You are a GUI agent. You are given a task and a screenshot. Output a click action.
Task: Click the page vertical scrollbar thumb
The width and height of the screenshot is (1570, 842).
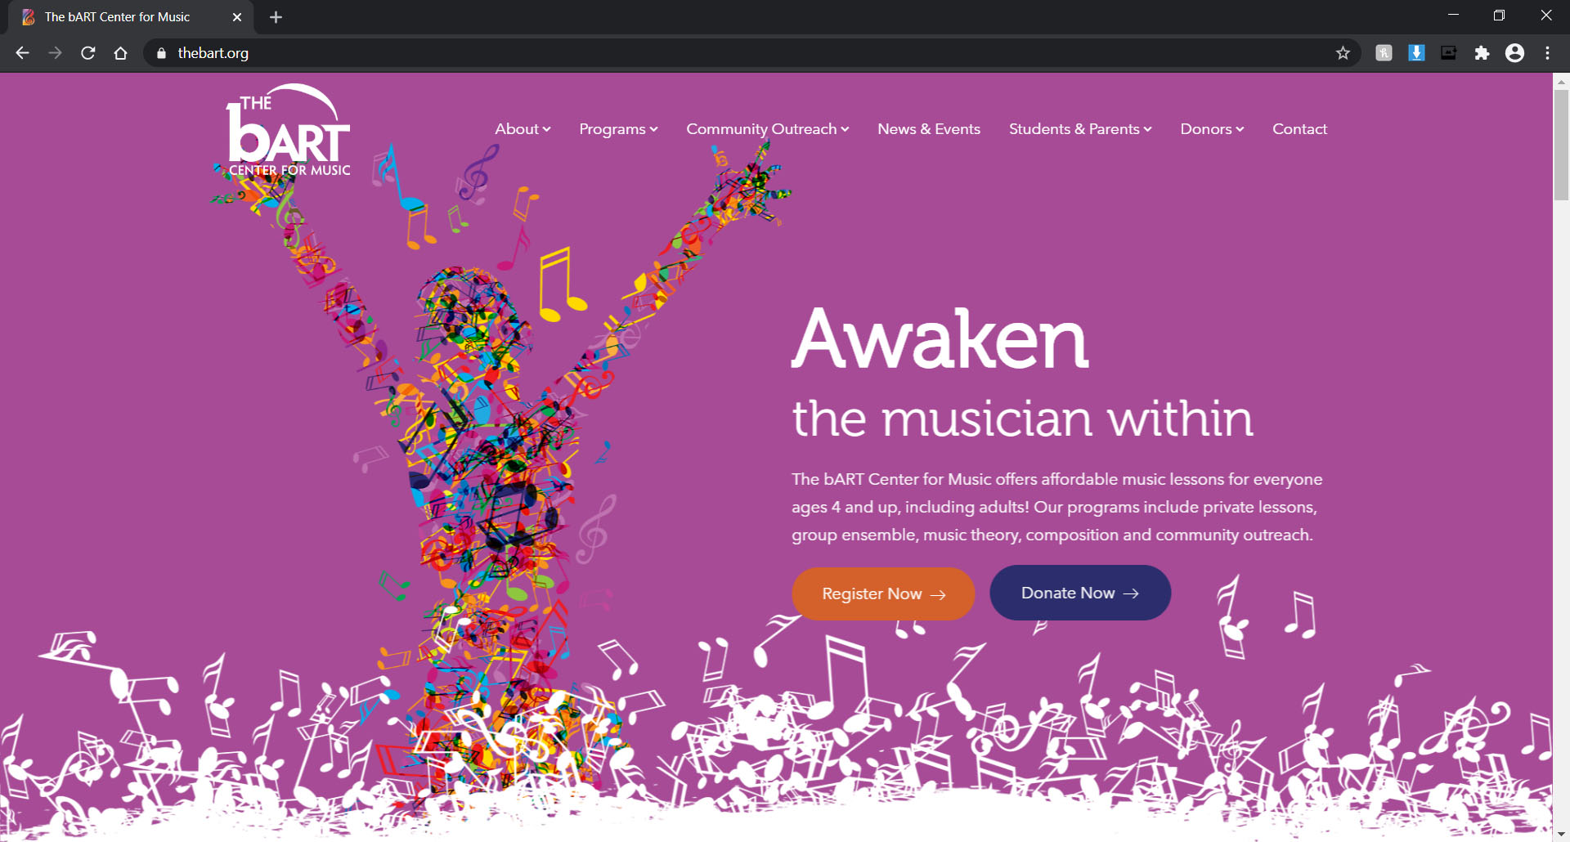[1561, 145]
